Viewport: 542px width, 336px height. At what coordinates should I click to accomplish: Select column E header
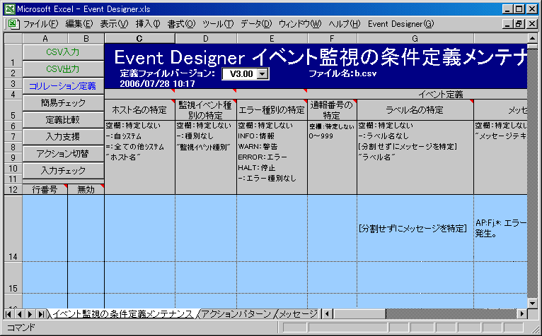[272, 38]
